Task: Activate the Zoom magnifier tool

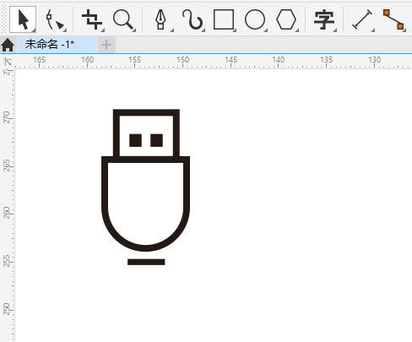Action: pyautogui.click(x=123, y=19)
